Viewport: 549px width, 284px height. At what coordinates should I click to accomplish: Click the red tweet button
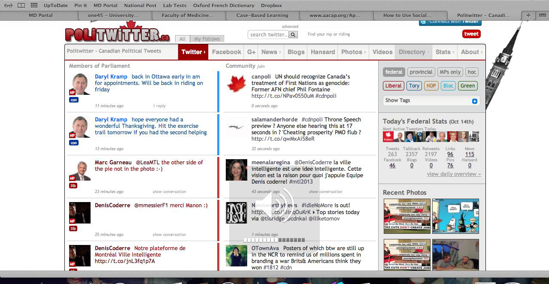click(x=471, y=34)
